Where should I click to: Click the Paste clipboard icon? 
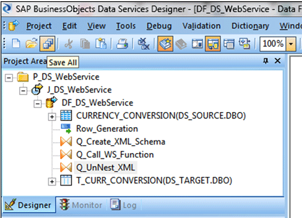coord(101,43)
